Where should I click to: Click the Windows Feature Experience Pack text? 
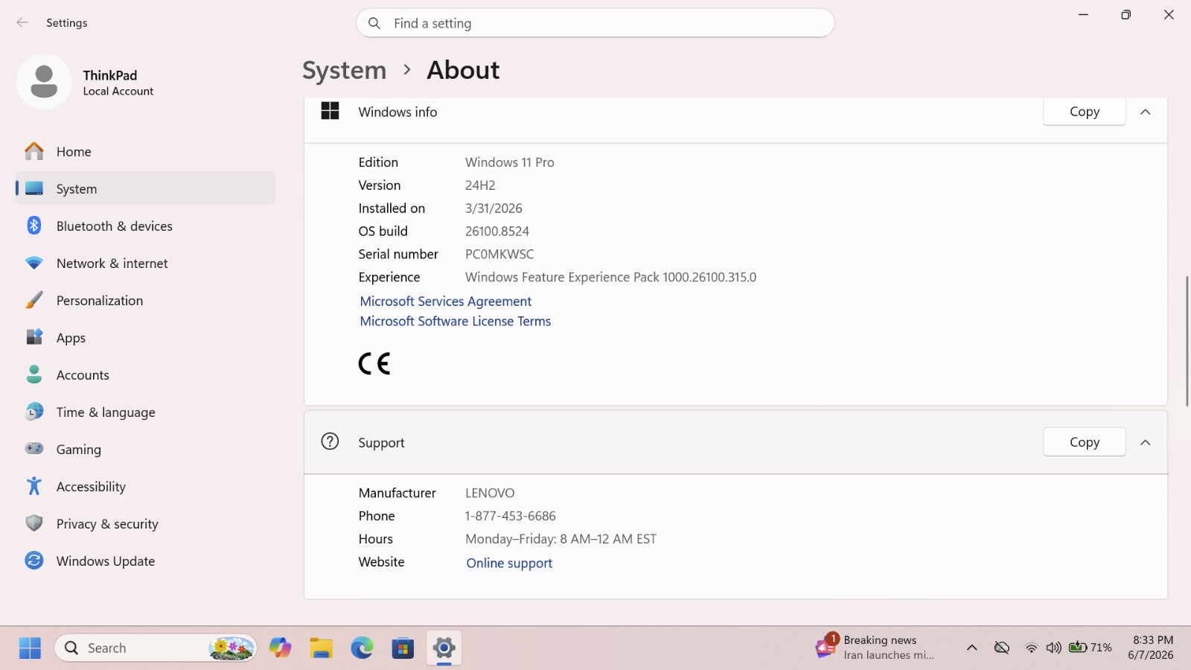pyautogui.click(x=610, y=277)
